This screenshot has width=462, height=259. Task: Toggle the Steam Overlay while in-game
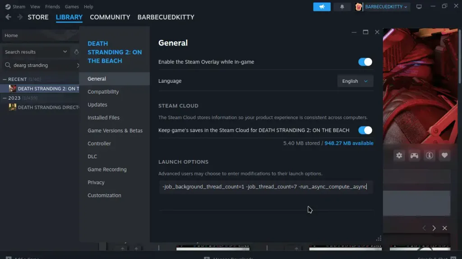[365, 62]
